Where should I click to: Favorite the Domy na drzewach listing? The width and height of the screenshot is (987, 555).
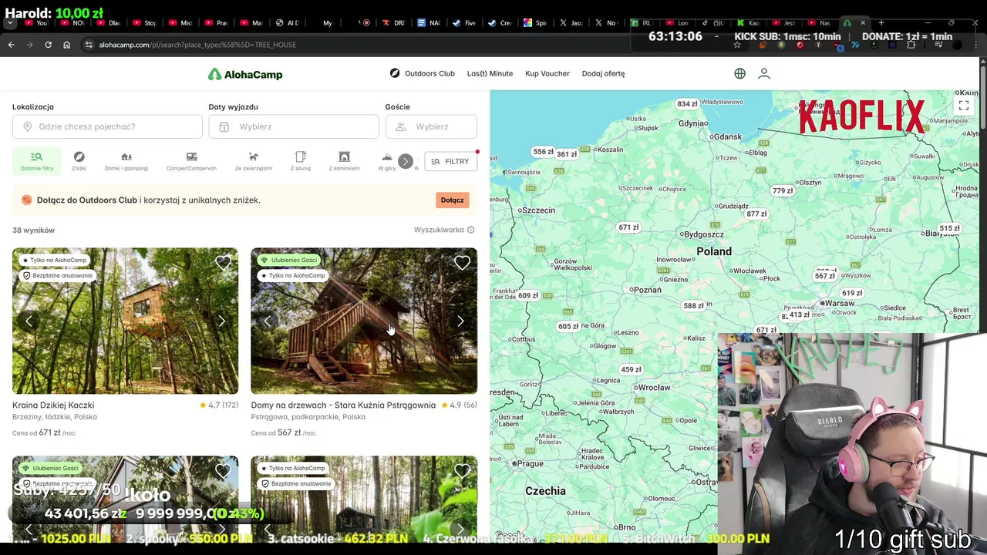click(x=462, y=264)
